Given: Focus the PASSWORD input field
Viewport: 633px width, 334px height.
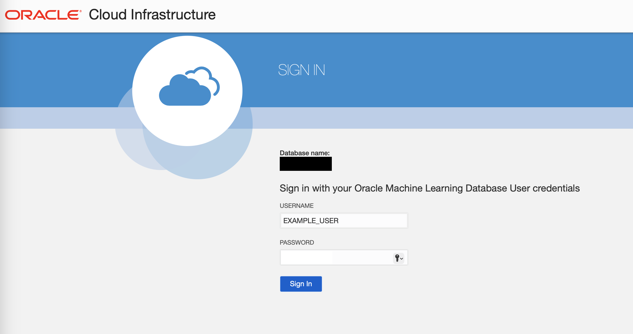Looking at the screenshot, I should [x=336, y=257].
